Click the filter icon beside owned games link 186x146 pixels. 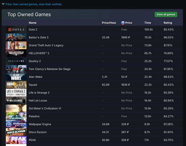pyautogui.click(x=3, y=4)
